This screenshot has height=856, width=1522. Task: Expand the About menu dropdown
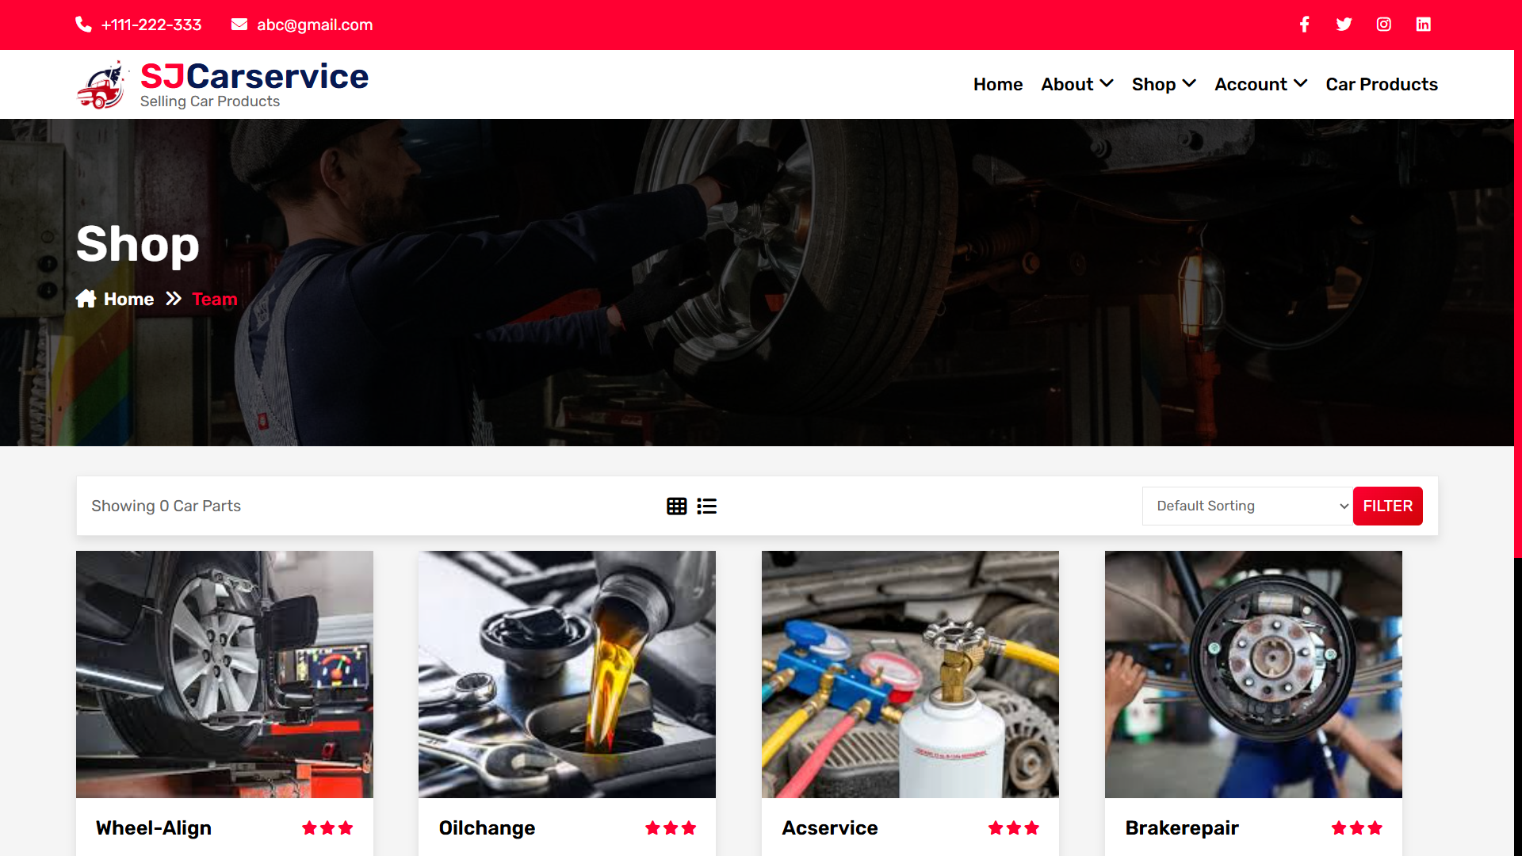click(x=1076, y=84)
